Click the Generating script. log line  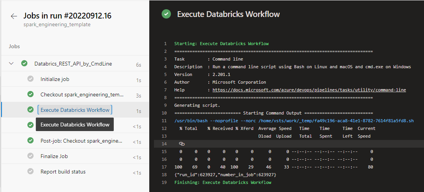pyautogui.click(x=197, y=105)
